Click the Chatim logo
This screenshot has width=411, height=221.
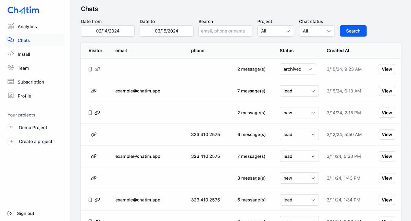[23, 10]
